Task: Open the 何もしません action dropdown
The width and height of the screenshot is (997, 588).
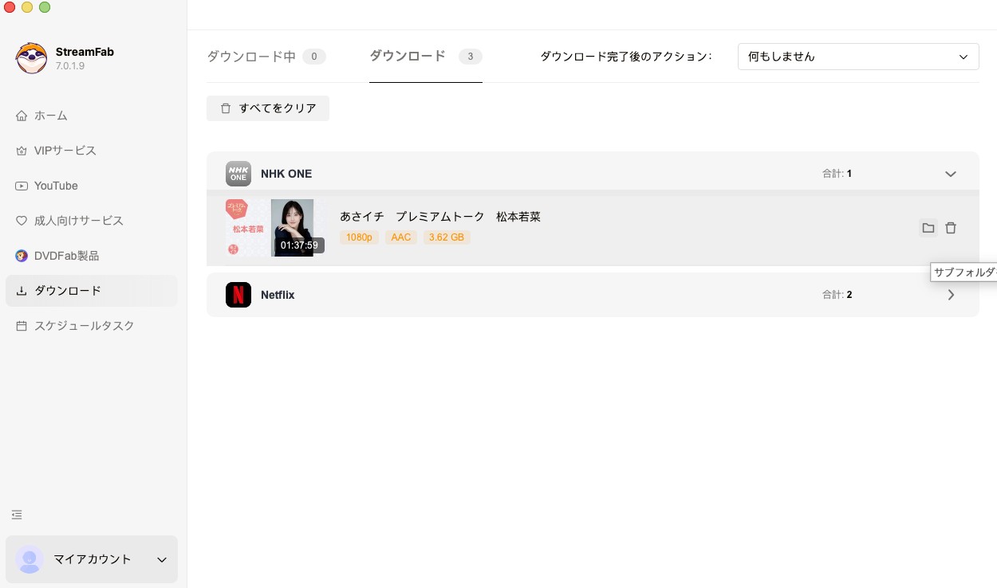Action: (x=858, y=57)
